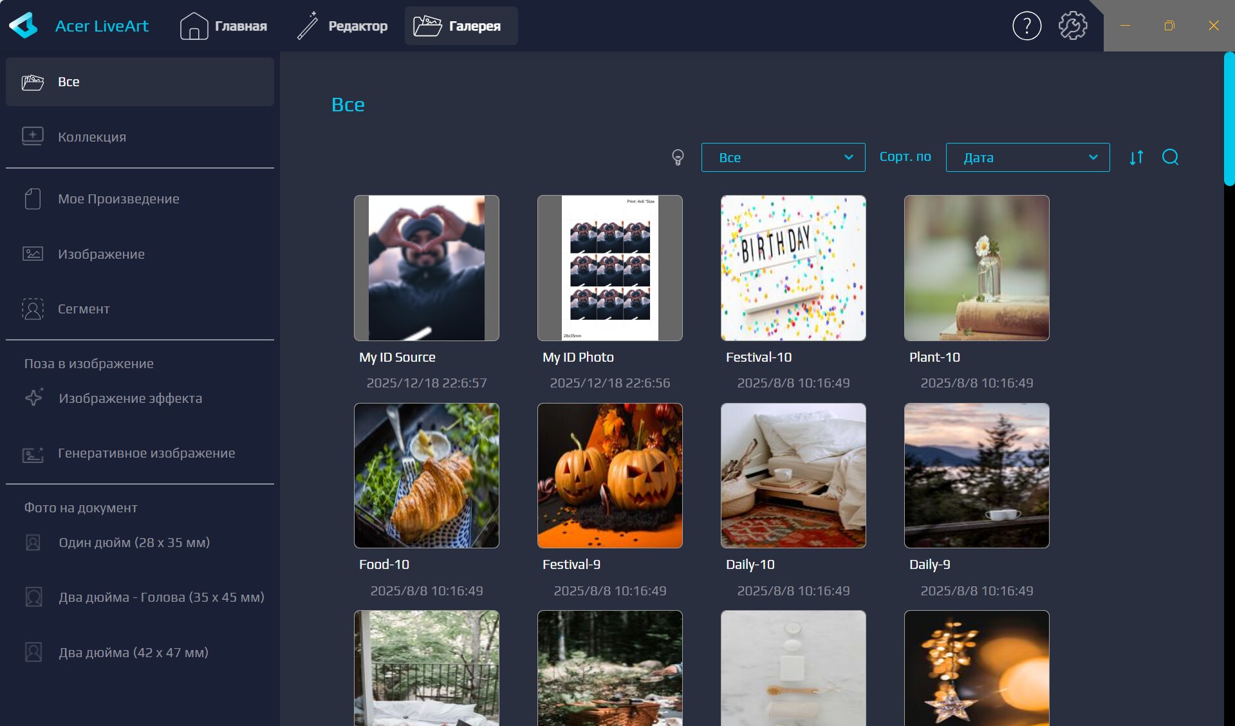Toggle sort order with the arrows icon
Viewport: 1235px width, 726px height.
[x=1137, y=158]
